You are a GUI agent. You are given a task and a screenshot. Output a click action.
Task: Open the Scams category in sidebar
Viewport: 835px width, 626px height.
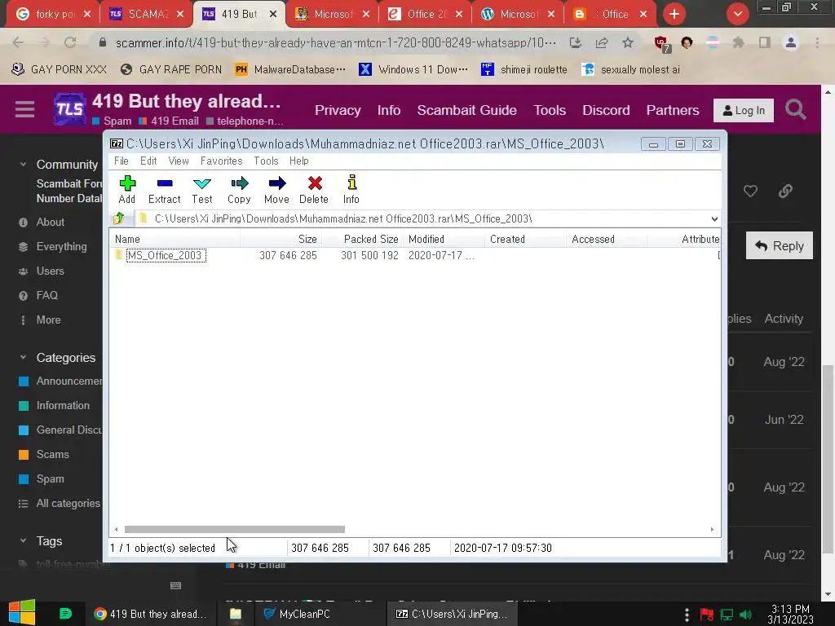click(x=52, y=454)
